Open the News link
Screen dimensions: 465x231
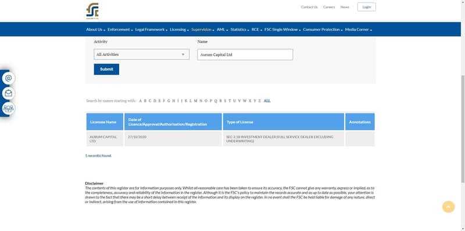345,7
